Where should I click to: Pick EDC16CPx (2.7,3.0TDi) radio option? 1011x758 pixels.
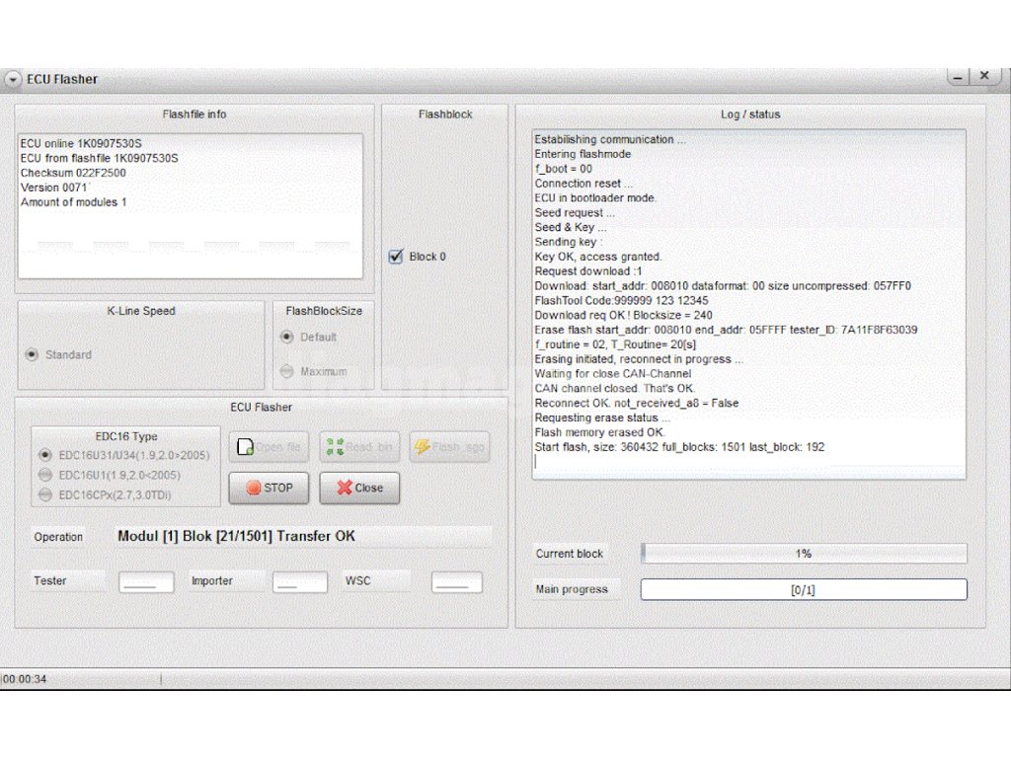[x=44, y=494]
